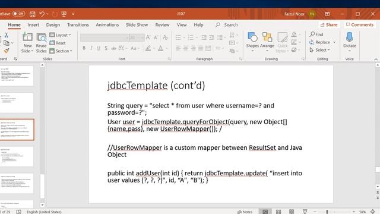
Task: Switch to Slide Sorter view
Action: (278, 212)
